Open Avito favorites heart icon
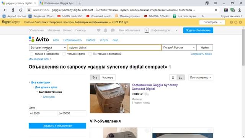This screenshot has height=138, width=245. coord(99,30)
